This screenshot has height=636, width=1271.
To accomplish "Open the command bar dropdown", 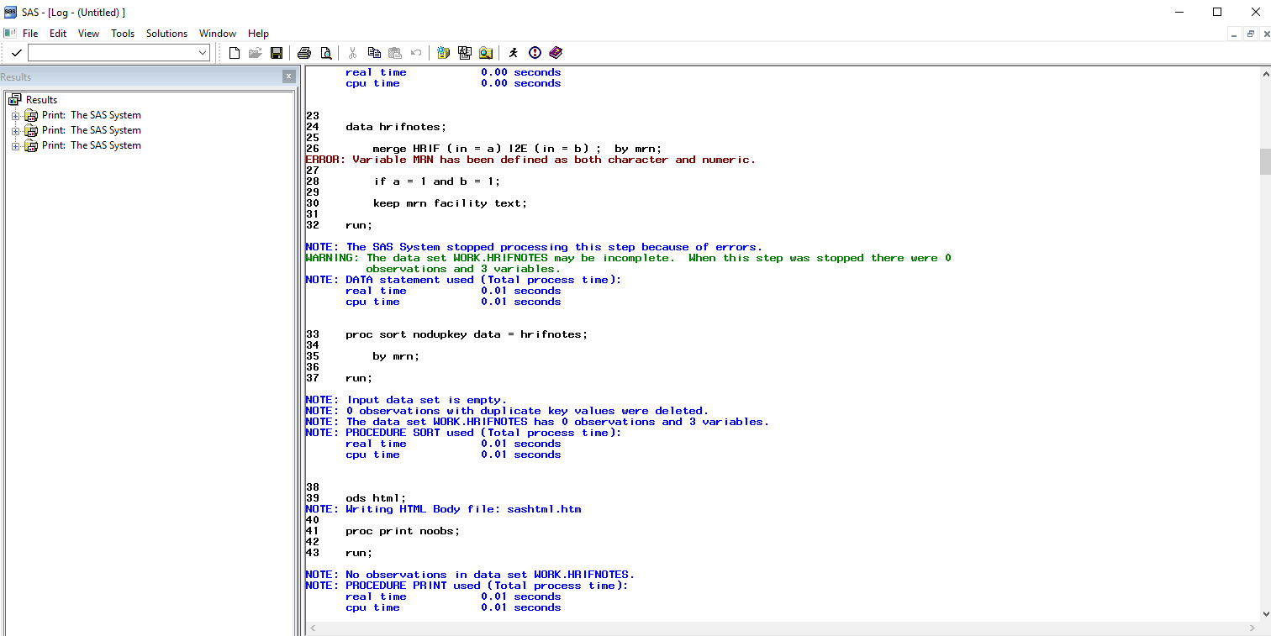I will point(203,52).
